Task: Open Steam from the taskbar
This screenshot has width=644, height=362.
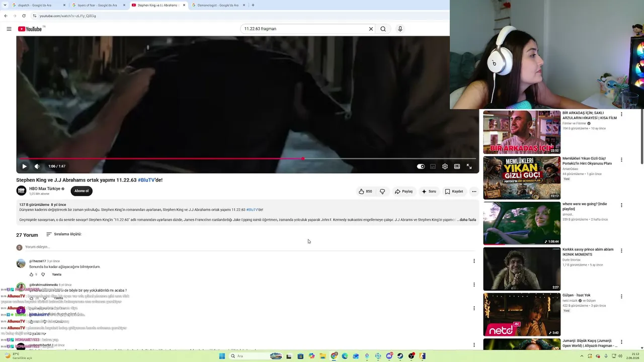Action: 400,356
